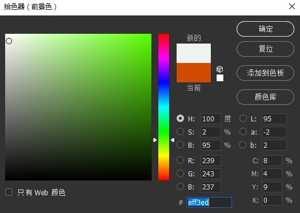Click the 复位 reset button
Image resolution: width=300 pixels, height=213 pixels.
tap(265, 49)
